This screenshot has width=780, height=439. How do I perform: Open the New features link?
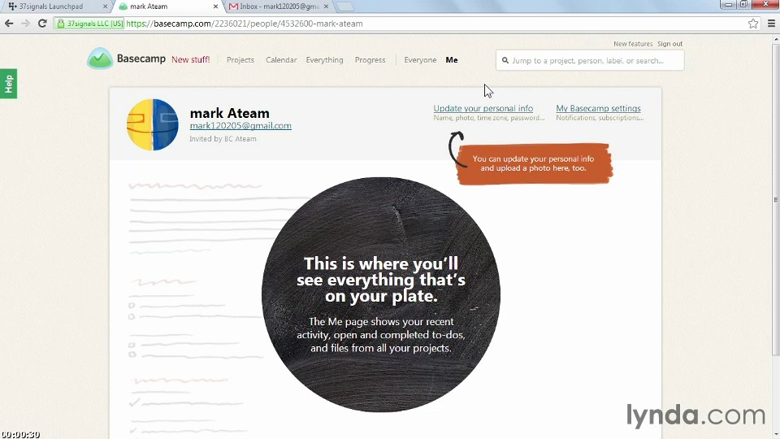coord(633,44)
